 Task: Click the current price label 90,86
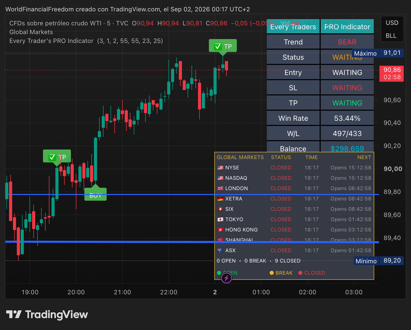(x=391, y=73)
